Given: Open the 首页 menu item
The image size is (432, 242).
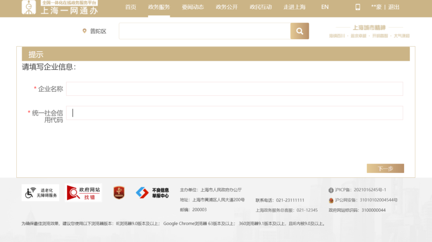Looking at the screenshot, I should click(x=131, y=7).
